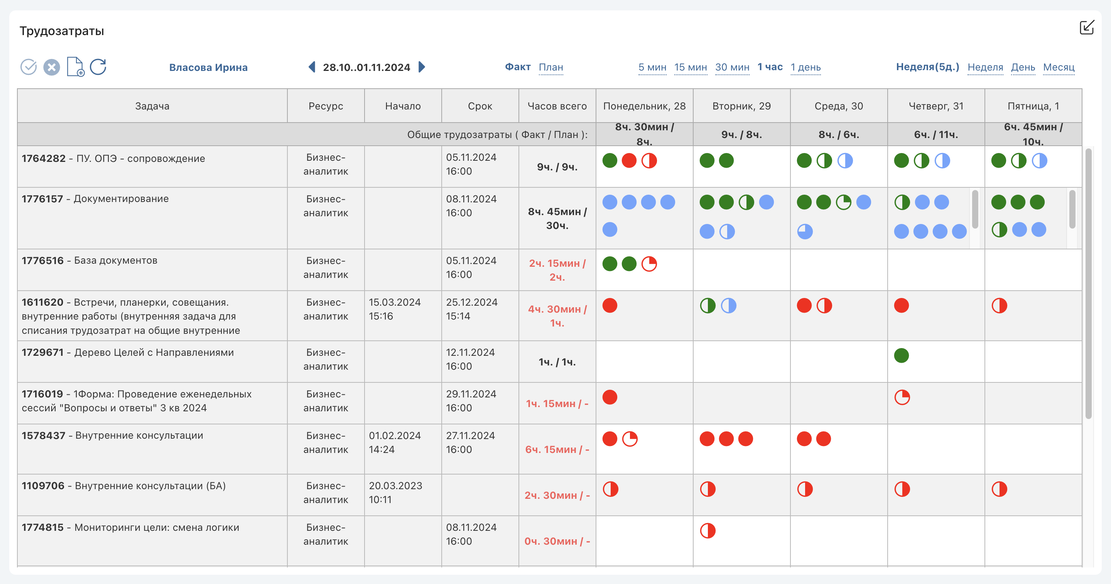Click the approve checkmark icon

click(x=29, y=67)
